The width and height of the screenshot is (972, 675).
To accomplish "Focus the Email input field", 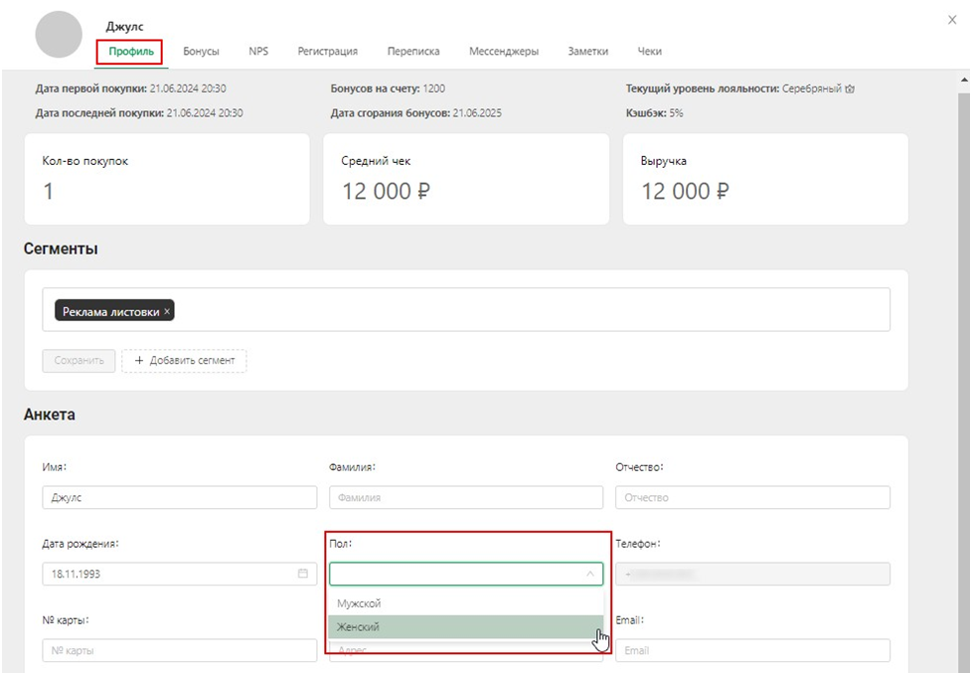I will tap(752, 650).
